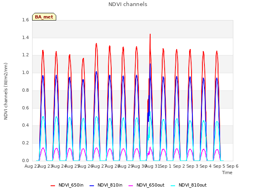Click the Aug 27 red curve peak

[96, 44]
